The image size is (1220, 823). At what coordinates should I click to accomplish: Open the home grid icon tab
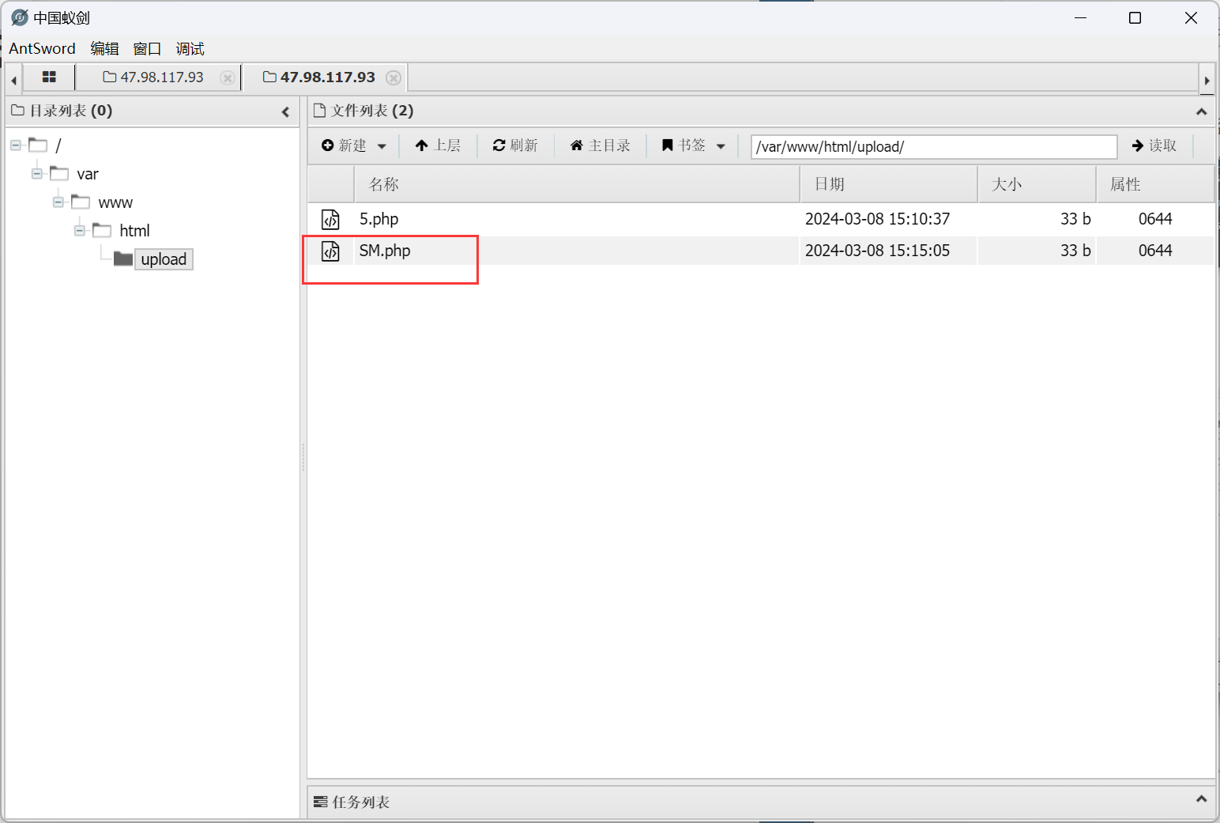(49, 77)
